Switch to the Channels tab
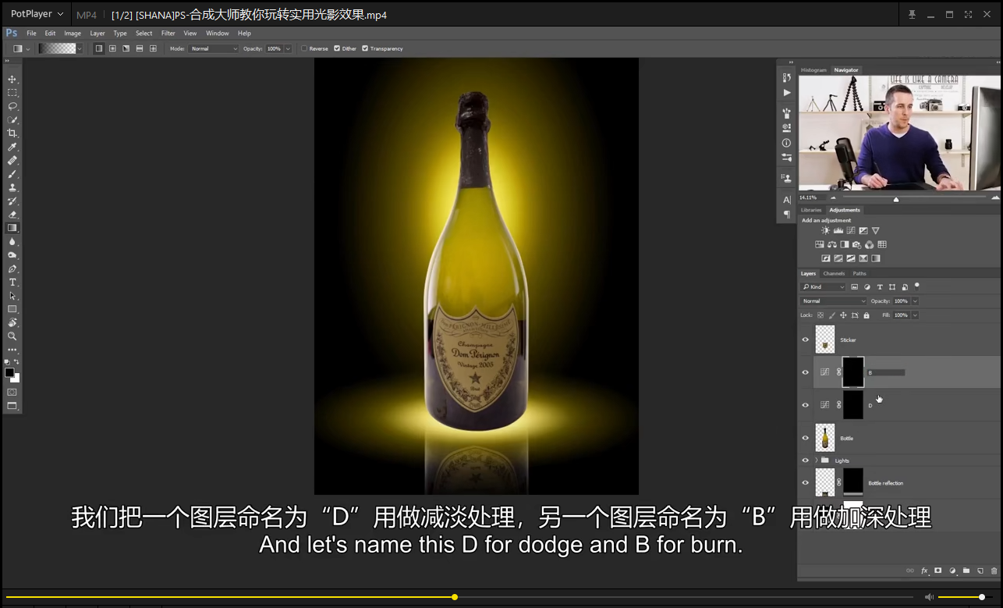1003x608 pixels. coord(834,273)
